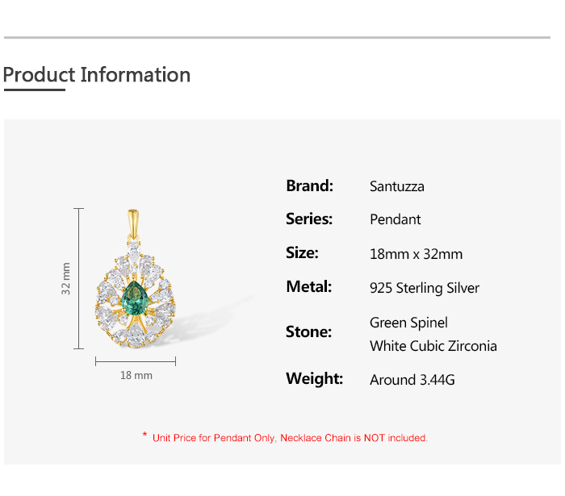565x496 pixels.
Task: Click the Santuzza brand name
Action: pyautogui.click(x=397, y=186)
